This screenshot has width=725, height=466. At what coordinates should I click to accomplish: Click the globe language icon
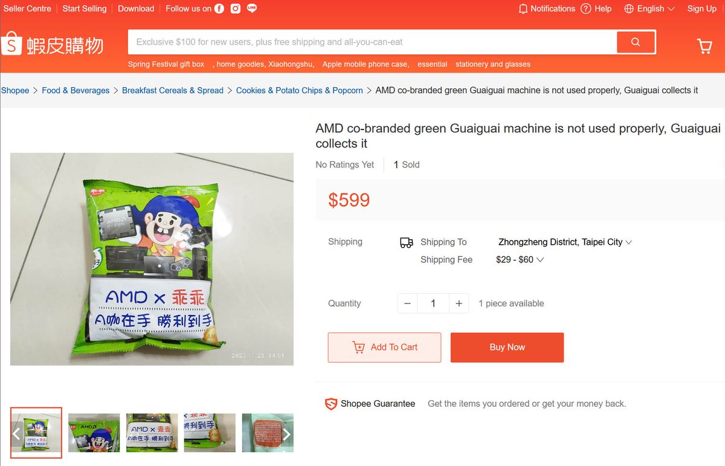[627, 8]
